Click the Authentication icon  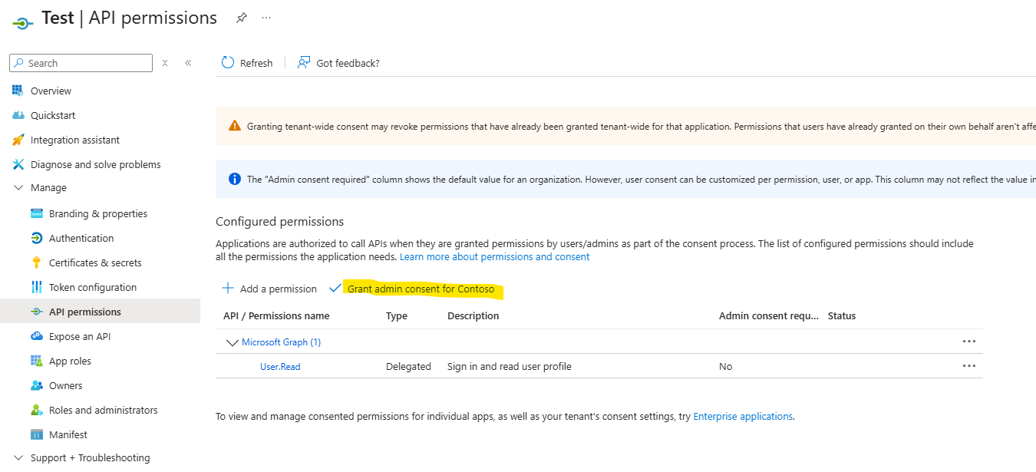click(x=37, y=238)
